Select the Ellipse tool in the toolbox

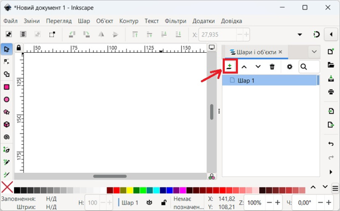[6, 99]
